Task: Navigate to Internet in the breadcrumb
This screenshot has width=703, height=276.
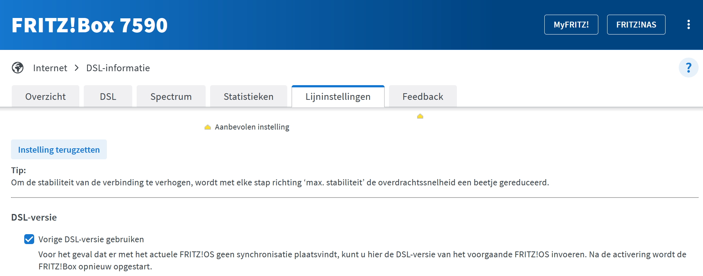Action: (x=50, y=68)
